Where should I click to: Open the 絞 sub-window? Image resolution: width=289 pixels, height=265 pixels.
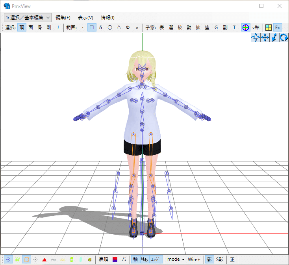[x=180, y=28]
